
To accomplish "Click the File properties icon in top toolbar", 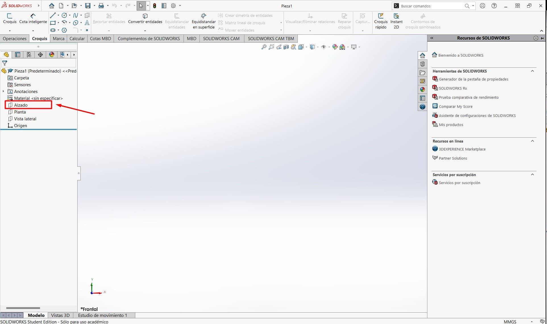I will (164, 6).
